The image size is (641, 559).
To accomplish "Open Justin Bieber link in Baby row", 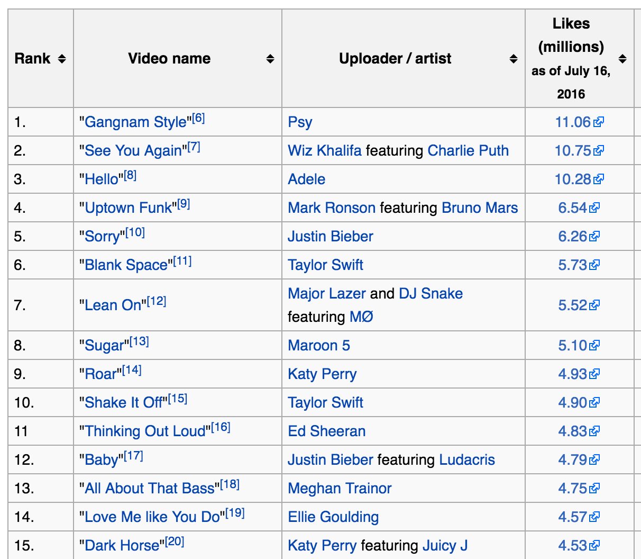I will point(331,460).
